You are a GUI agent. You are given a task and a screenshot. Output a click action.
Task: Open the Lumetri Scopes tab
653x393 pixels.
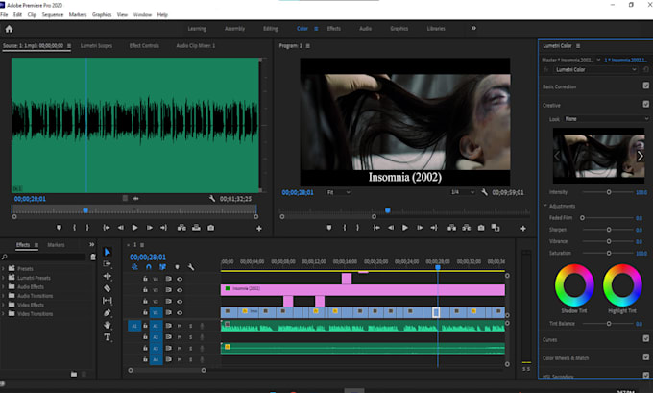[x=96, y=46]
